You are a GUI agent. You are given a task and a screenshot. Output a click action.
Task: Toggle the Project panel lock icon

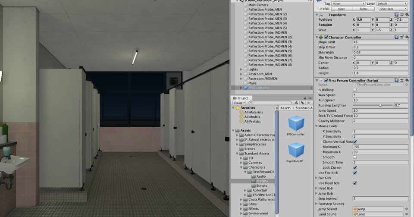click(305, 98)
